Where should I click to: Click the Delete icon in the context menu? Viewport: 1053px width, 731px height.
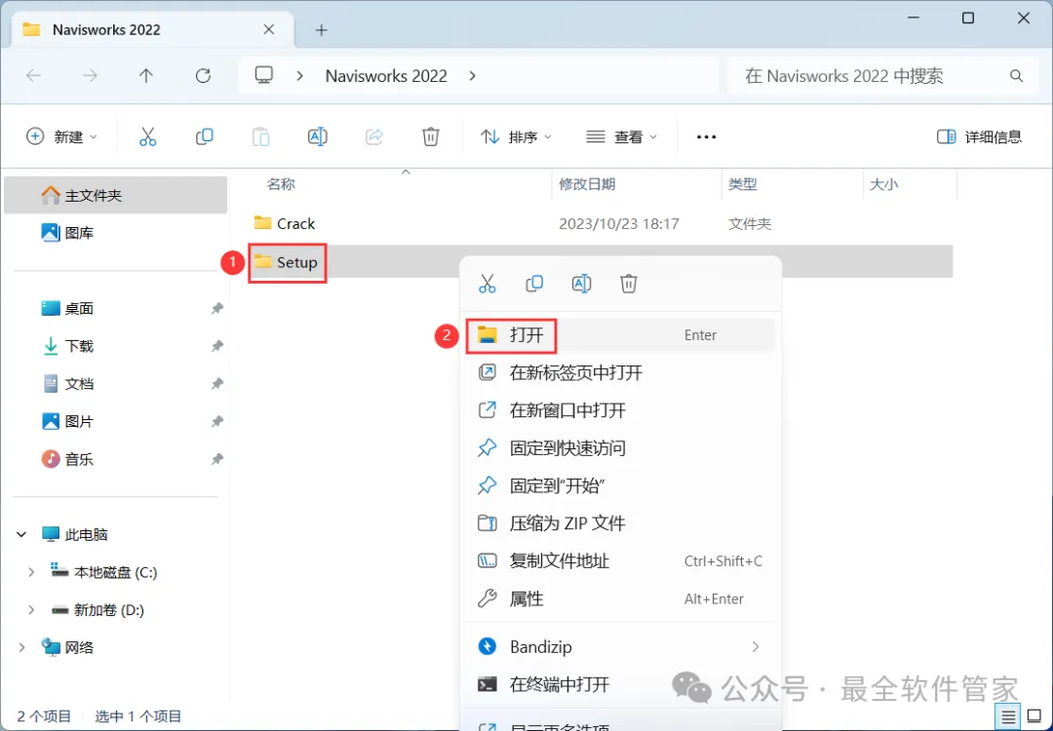point(629,284)
